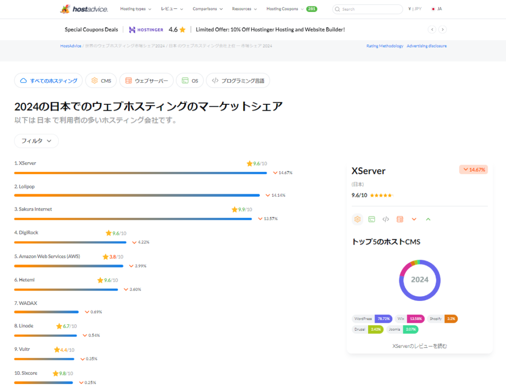Switch to the OS tab
Image resolution: width=506 pixels, height=388 pixels.
[x=190, y=81]
